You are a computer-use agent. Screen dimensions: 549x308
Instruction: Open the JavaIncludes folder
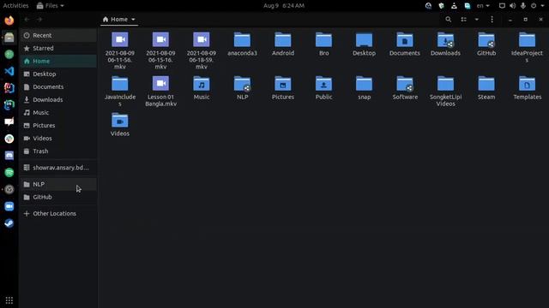coord(120,92)
